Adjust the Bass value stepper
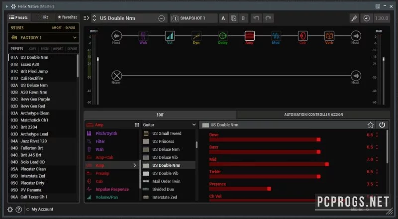Image resolution: width=398 pixels, height=219 pixels. tap(377, 147)
